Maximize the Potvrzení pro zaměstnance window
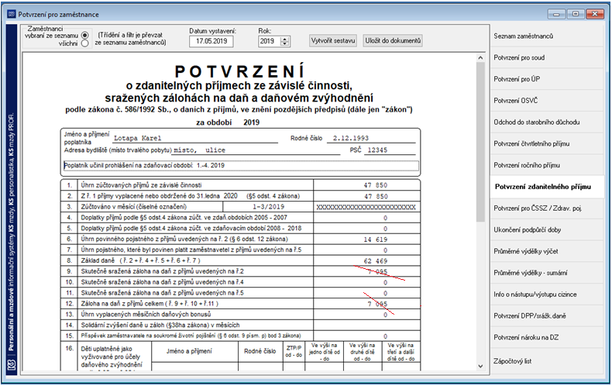612x386 pixels. pyautogui.click(x=576, y=14)
